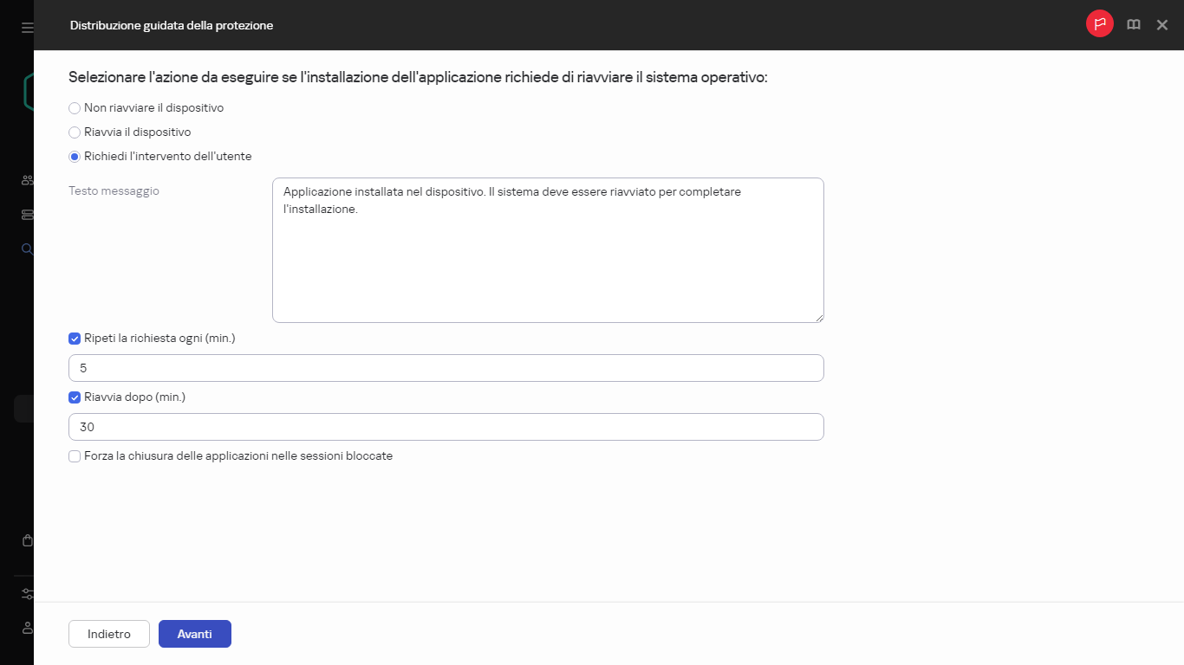Click the 'Richiedi l'intervento dell'utente' radio

[75, 157]
